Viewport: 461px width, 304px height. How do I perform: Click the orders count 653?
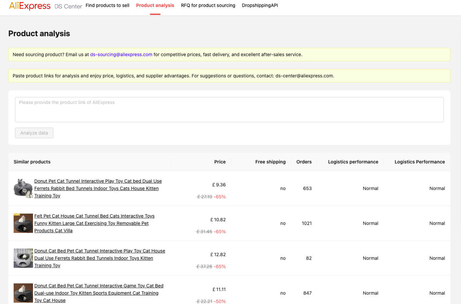[307, 188]
